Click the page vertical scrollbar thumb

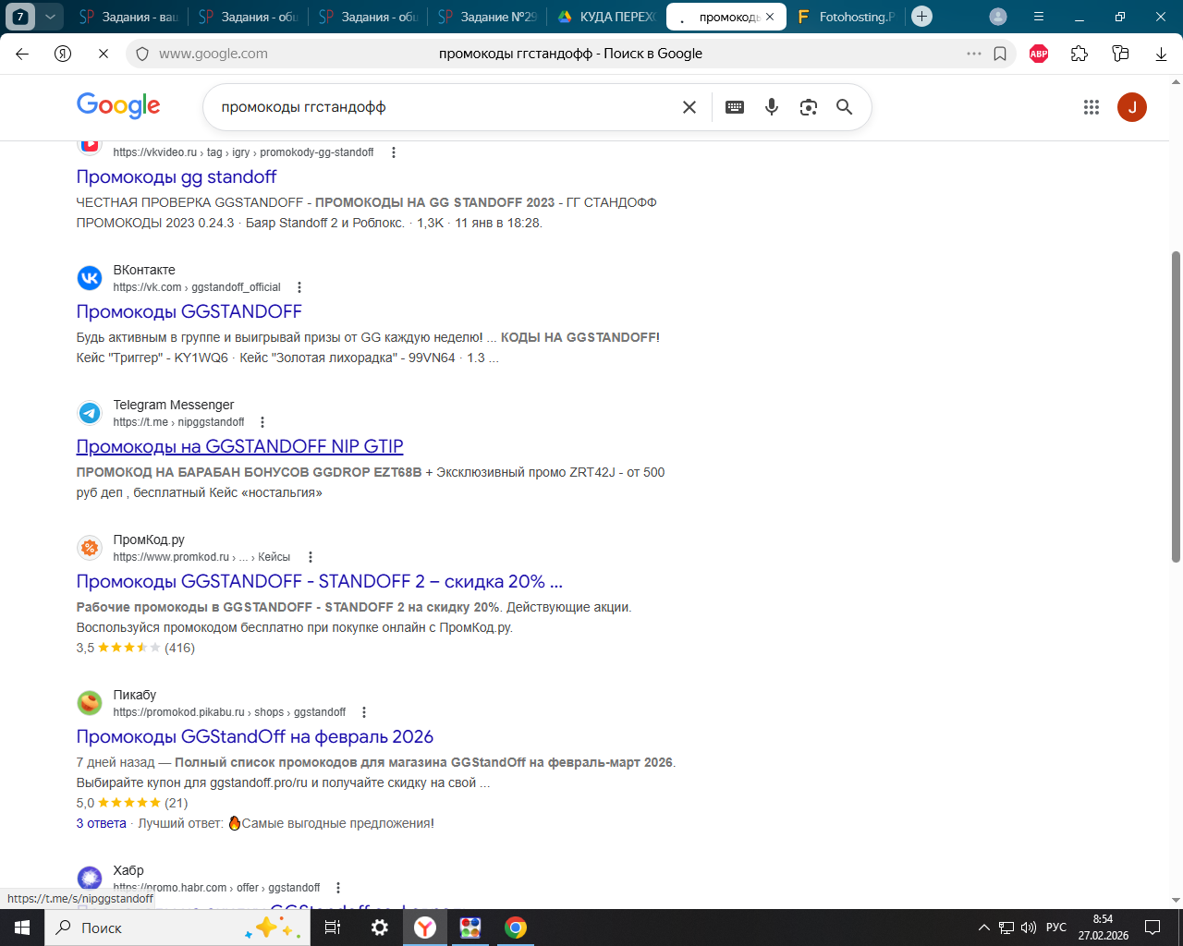click(1176, 406)
